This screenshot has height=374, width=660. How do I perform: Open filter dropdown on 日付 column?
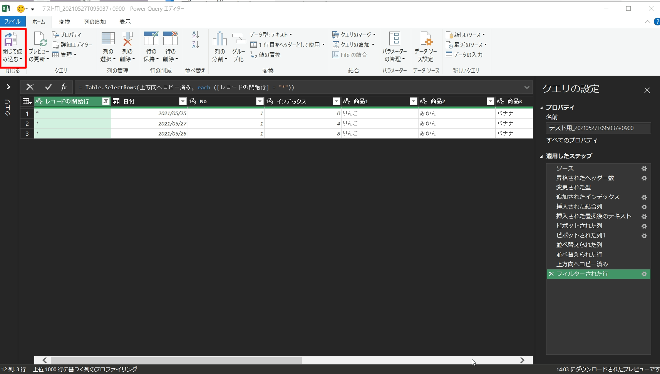point(183,101)
